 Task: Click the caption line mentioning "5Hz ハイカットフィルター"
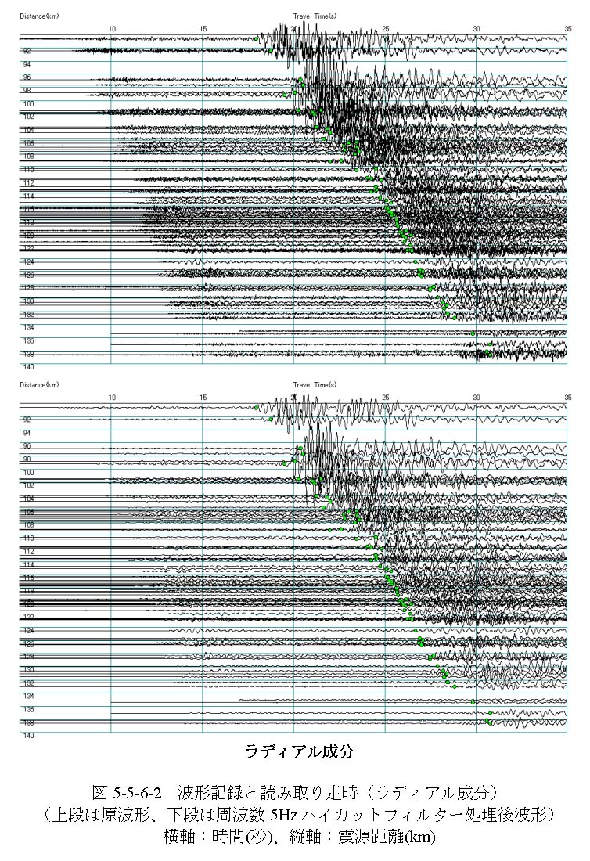click(x=299, y=815)
